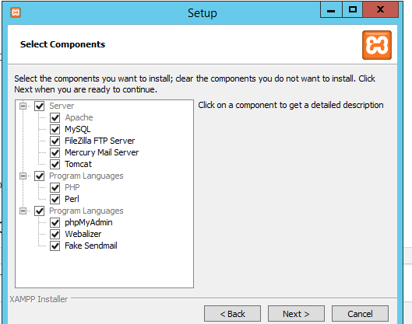Minimize the Setup window
Screen dimensions: 412x324
click(331, 9)
